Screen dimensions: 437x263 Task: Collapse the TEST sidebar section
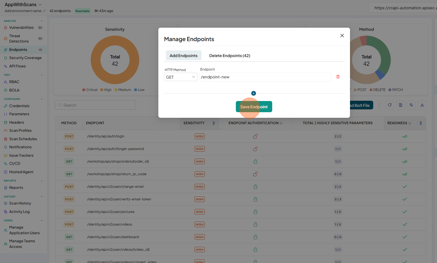pyautogui.click(x=42, y=75)
